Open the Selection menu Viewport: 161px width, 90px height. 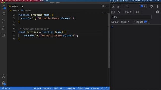[x=19, y=1]
